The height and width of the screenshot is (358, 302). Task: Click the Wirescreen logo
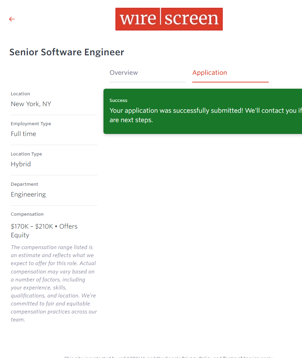coord(169,19)
